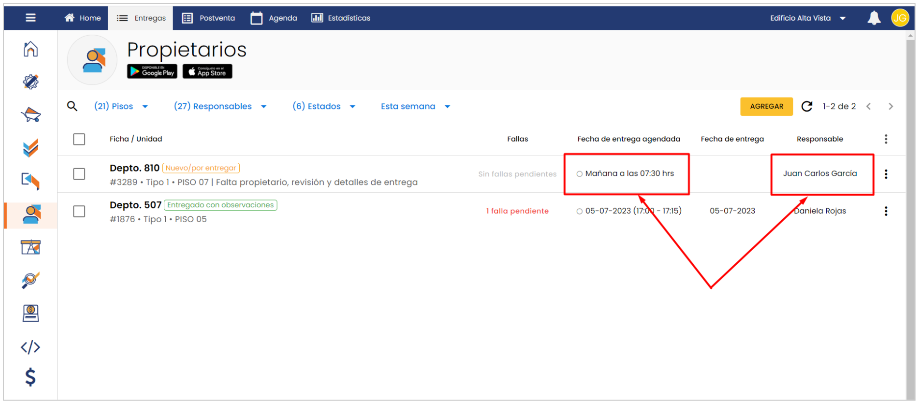This screenshot has height=403, width=918.
Task: Click the search magnifier icon
Action: tap(72, 106)
